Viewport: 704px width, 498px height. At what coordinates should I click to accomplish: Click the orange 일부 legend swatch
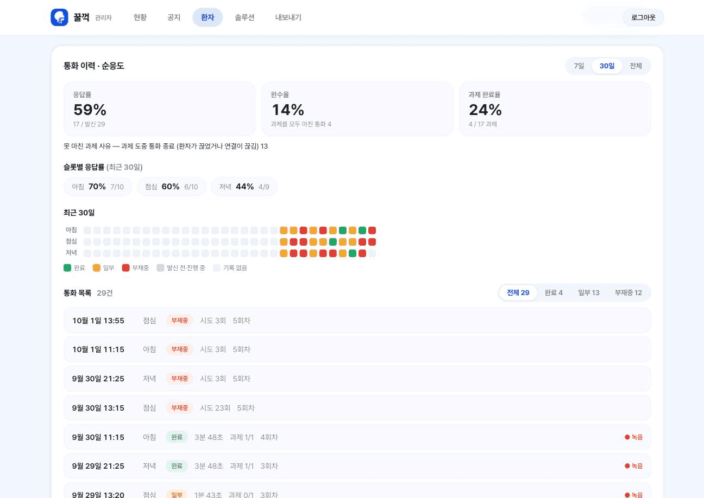[x=97, y=268]
